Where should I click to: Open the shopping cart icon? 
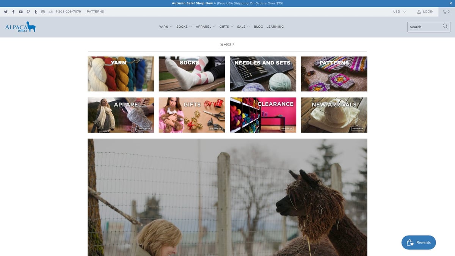coord(446,12)
